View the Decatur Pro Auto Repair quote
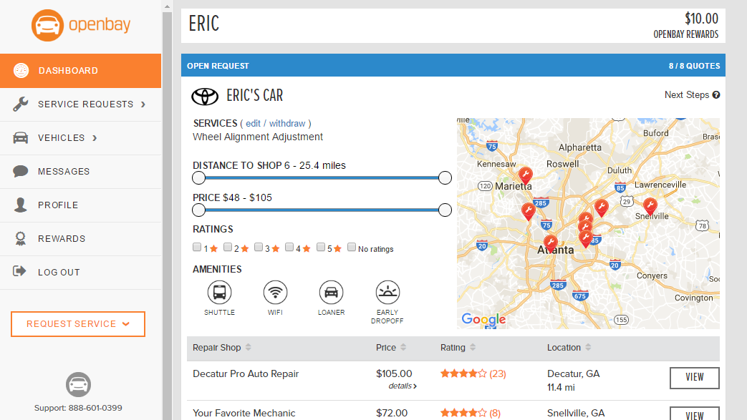747x420 pixels. point(694,378)
